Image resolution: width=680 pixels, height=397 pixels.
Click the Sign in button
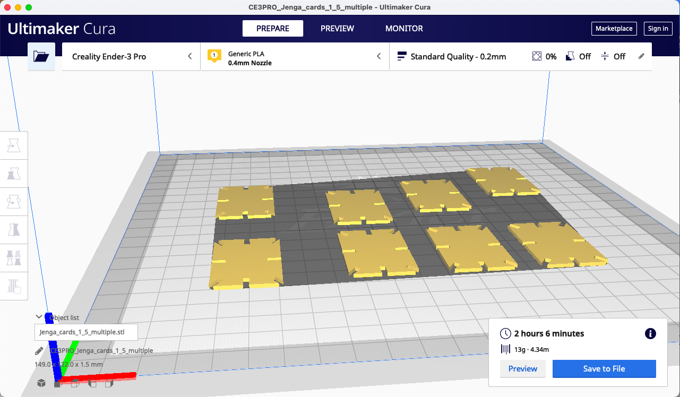tap(658, 29)
